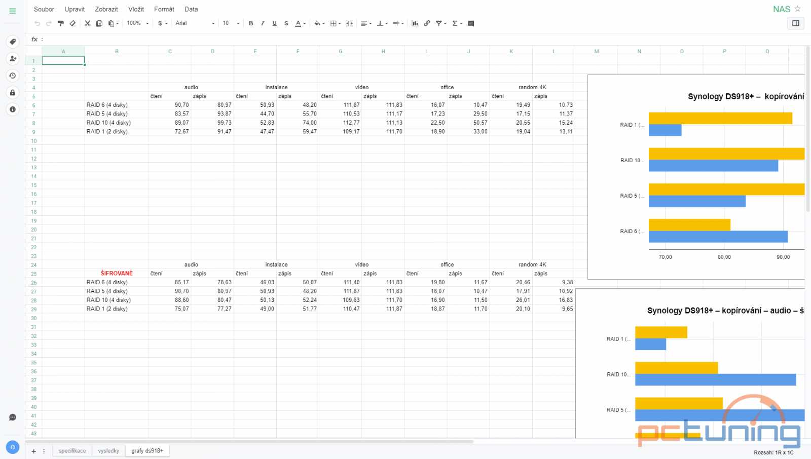
Task: Select row 6 header
Action: point(33,105)
